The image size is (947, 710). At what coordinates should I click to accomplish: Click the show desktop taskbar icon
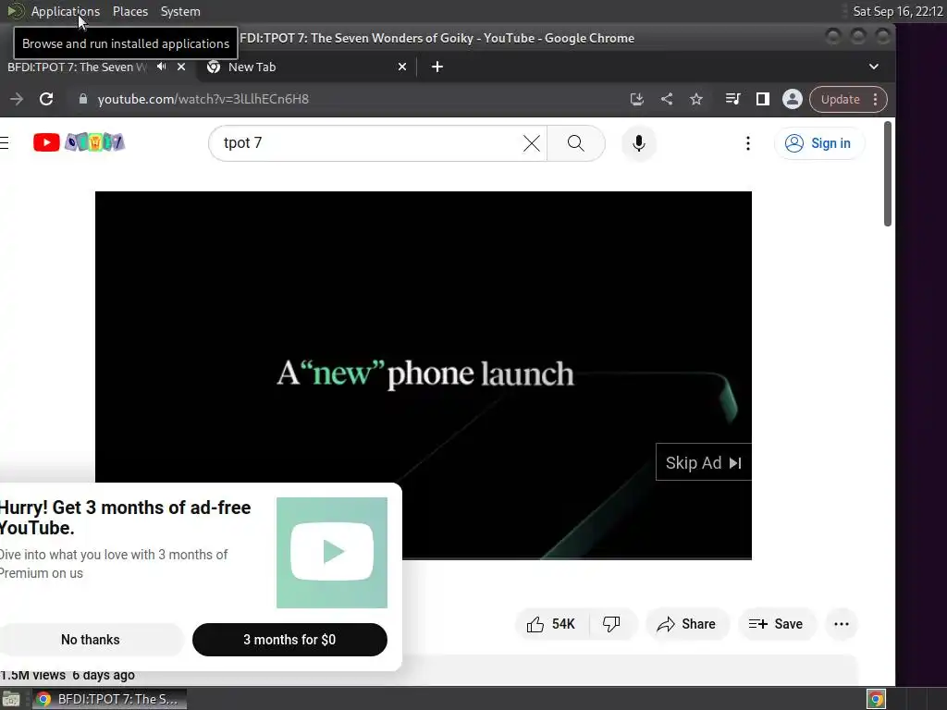(x=11, y=699)
